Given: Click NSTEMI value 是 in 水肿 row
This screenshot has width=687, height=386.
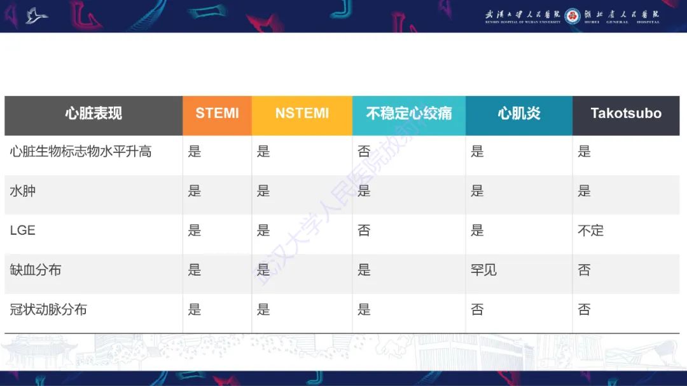Looking at the screenshot, I should coord(263,190).
